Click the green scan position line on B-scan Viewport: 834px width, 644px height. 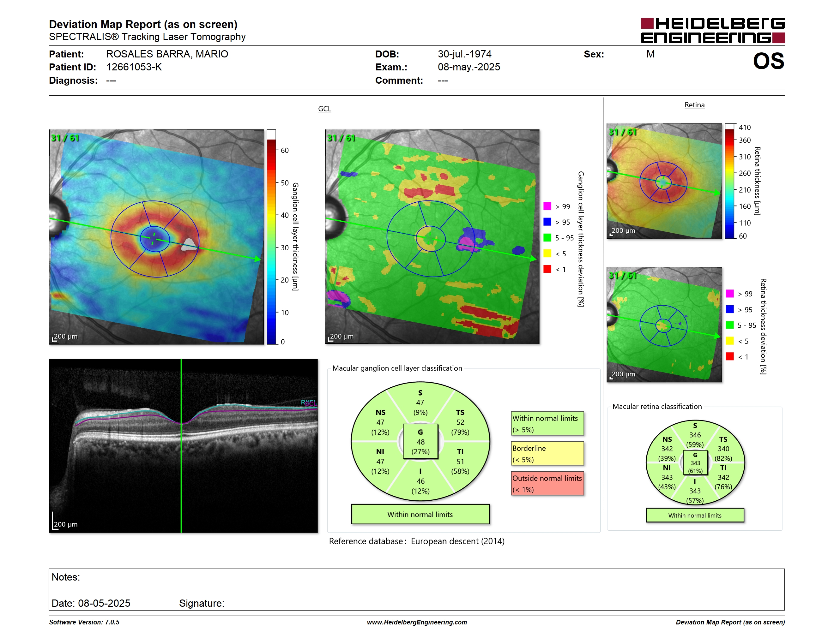[181, 446]
